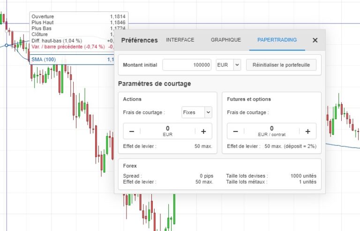Click Futures leverage 50 max. (déposit = 2%)

pos(290,146)
